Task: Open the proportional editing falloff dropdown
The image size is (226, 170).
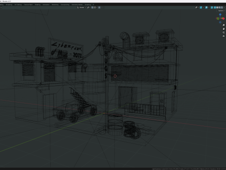Action: pos(103,8)
